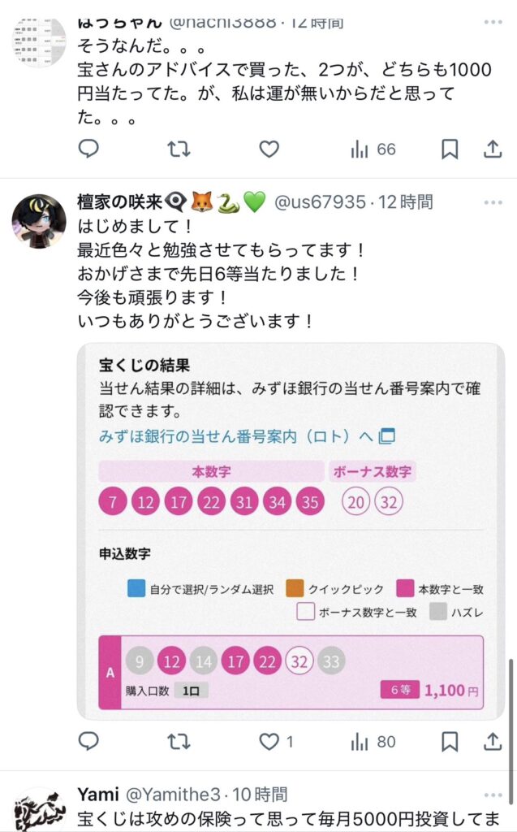Open the @us67935 profile handle

click(320, 202)
